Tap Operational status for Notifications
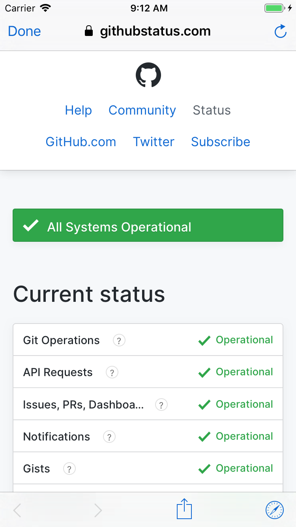The image size is (296, 527). click(x=244, y=437)
